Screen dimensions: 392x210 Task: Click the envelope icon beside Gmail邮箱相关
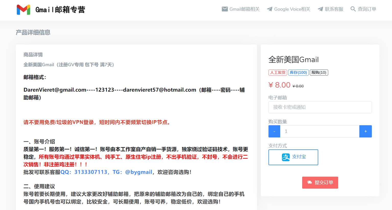tap(225, 9)
